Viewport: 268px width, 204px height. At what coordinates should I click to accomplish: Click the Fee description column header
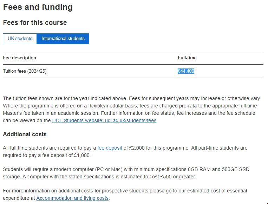(19, 58)
